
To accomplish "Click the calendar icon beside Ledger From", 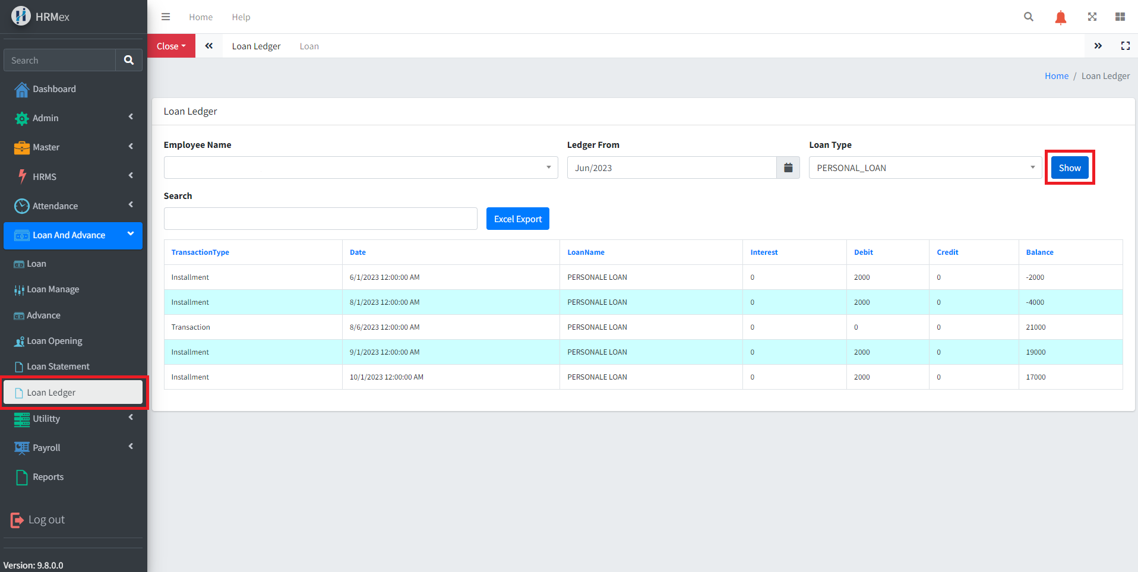I will click(x=788, y=168).
